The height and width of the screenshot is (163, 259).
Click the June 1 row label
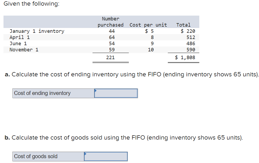point(18,43)
